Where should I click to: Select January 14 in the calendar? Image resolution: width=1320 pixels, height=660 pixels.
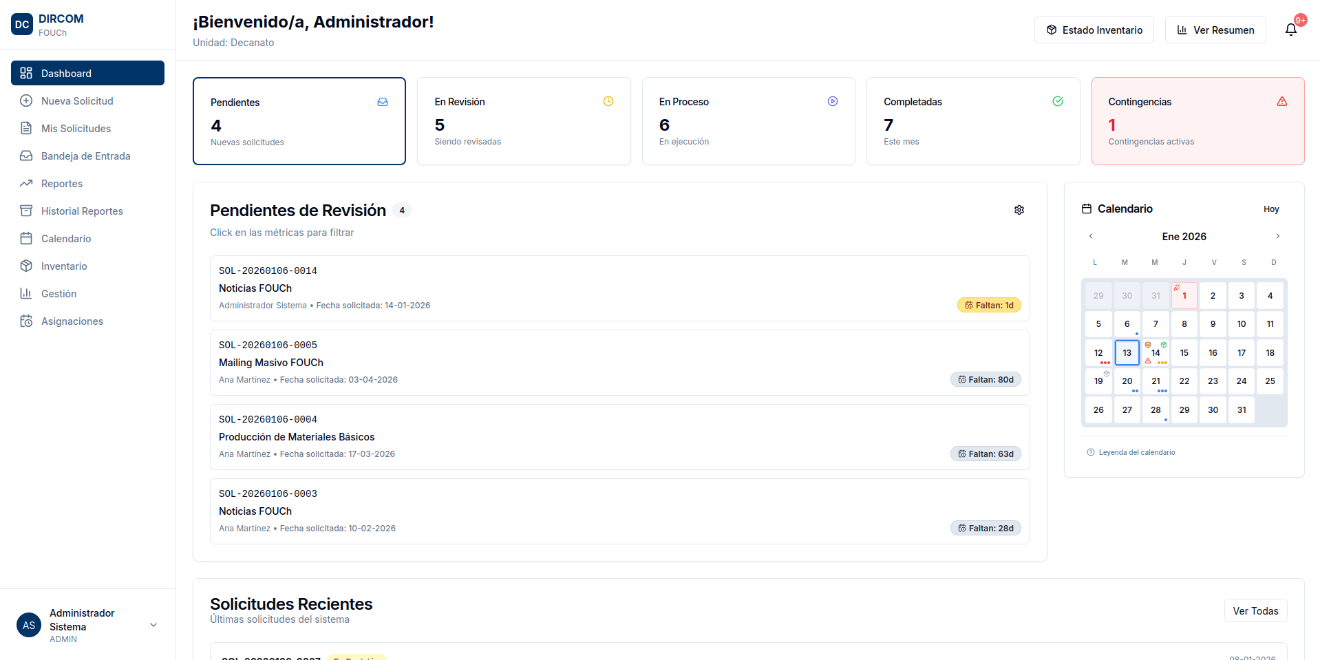coord(1156,352)
